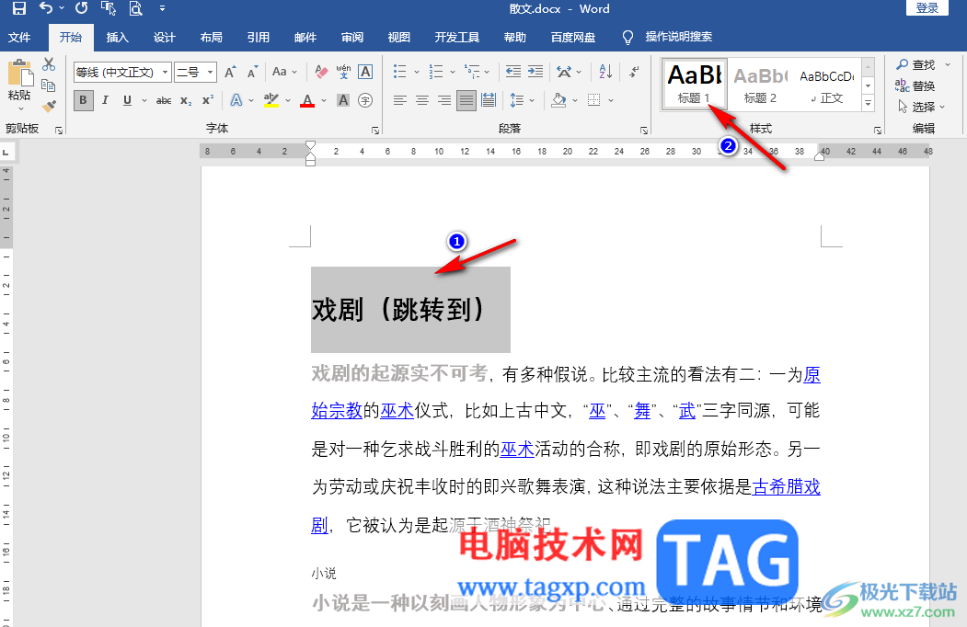Click the 查找 find button
Screen dimensions: 967x627
click(915, 64)
